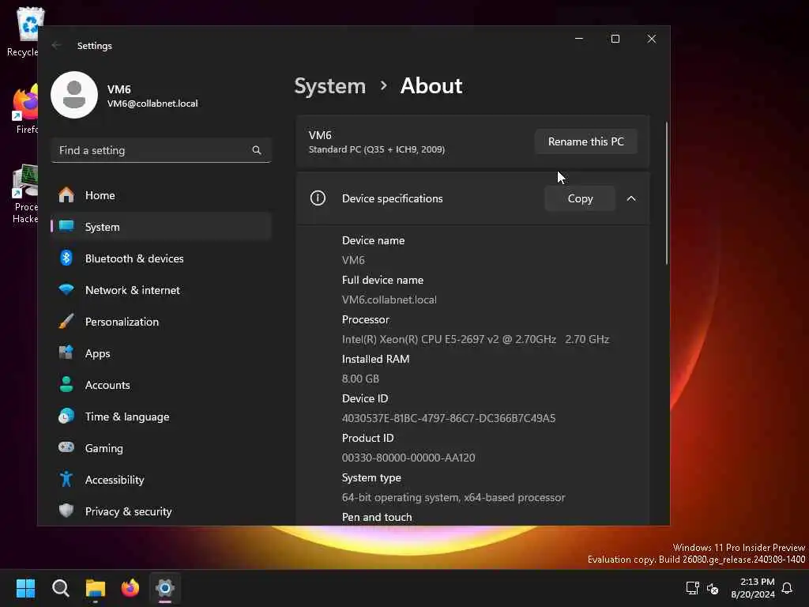
Task: Open the notification bell
Action: click(x=787, y=588)
